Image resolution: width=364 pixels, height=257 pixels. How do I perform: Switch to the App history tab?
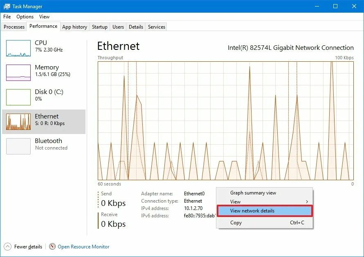click(x=74, y=27)
